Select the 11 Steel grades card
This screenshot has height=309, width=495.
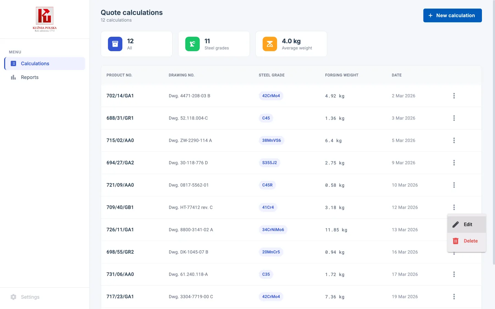(214, 44)
